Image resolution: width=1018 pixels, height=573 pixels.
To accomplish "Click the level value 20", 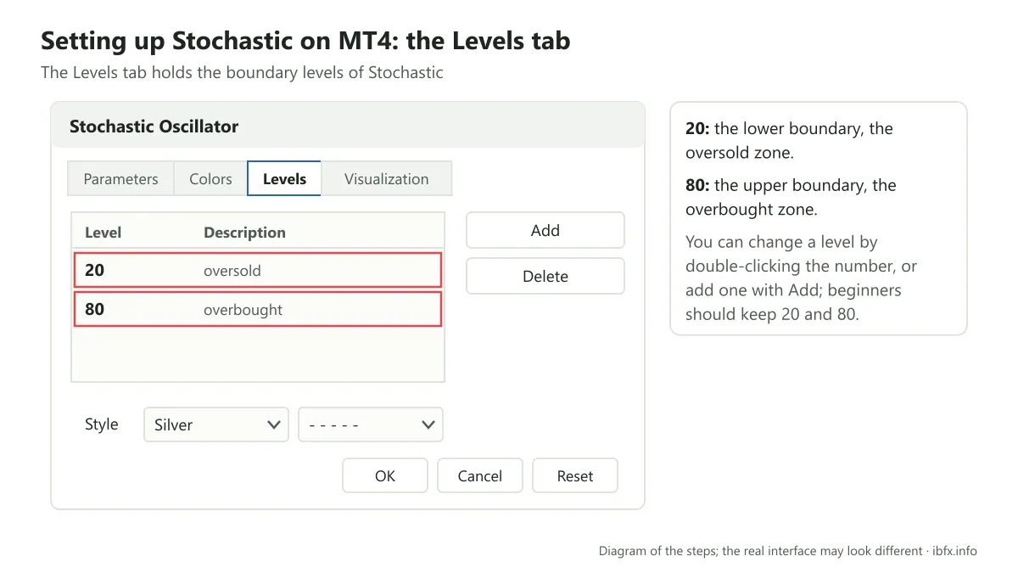I will (94, 271).
